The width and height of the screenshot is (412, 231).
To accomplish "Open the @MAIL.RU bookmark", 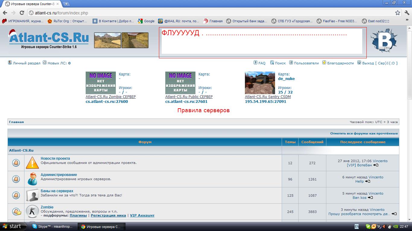I will 179,21.
